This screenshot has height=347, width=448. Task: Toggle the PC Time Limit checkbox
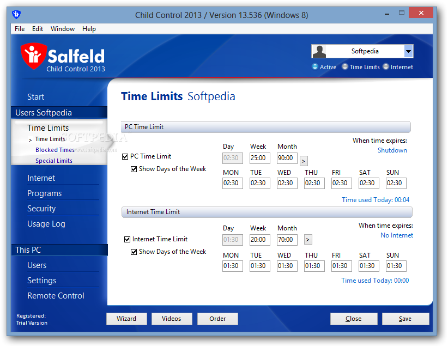tap(125, 156)
